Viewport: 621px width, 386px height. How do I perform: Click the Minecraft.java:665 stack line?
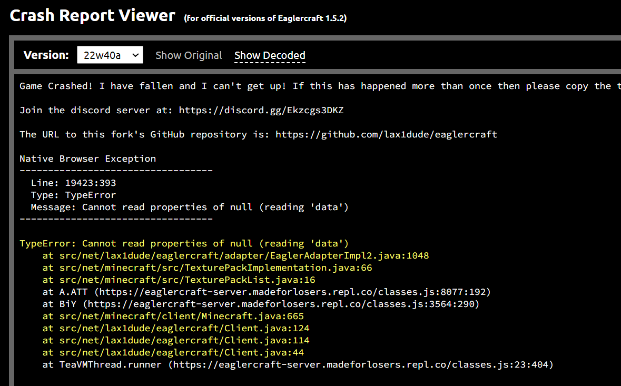[x=173, y=316]
